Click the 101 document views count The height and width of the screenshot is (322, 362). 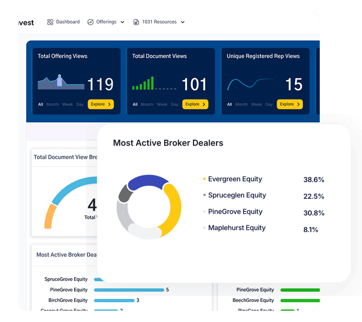click(x=194, y=84)
